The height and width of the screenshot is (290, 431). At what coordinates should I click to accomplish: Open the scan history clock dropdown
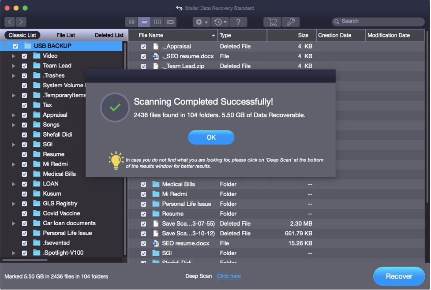(x=220, y=22)
